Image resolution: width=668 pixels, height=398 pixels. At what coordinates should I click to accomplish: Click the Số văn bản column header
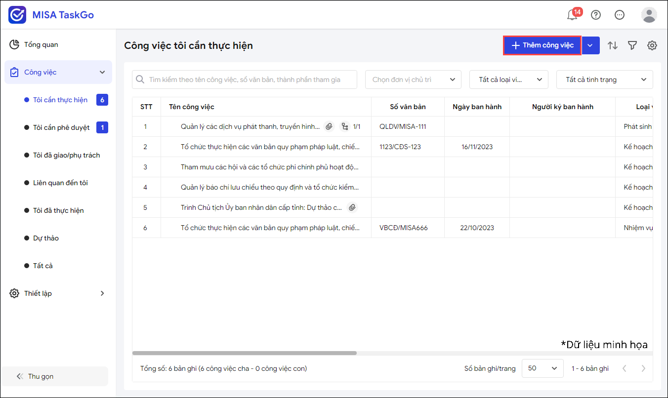[408, 107]
